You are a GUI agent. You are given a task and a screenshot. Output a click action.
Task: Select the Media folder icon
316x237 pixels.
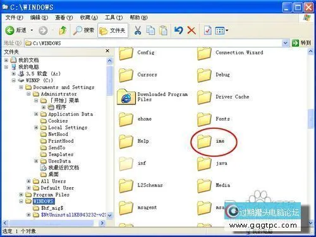point(204,186)
